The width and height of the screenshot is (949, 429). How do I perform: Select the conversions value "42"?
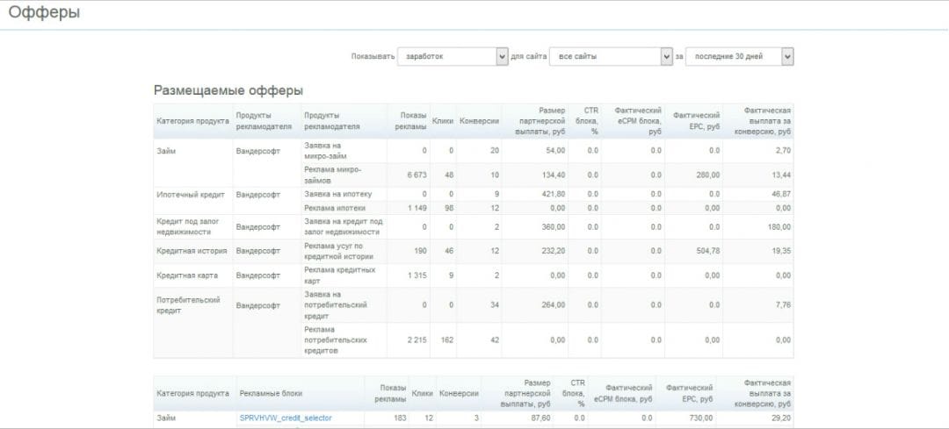click(495, 340)
